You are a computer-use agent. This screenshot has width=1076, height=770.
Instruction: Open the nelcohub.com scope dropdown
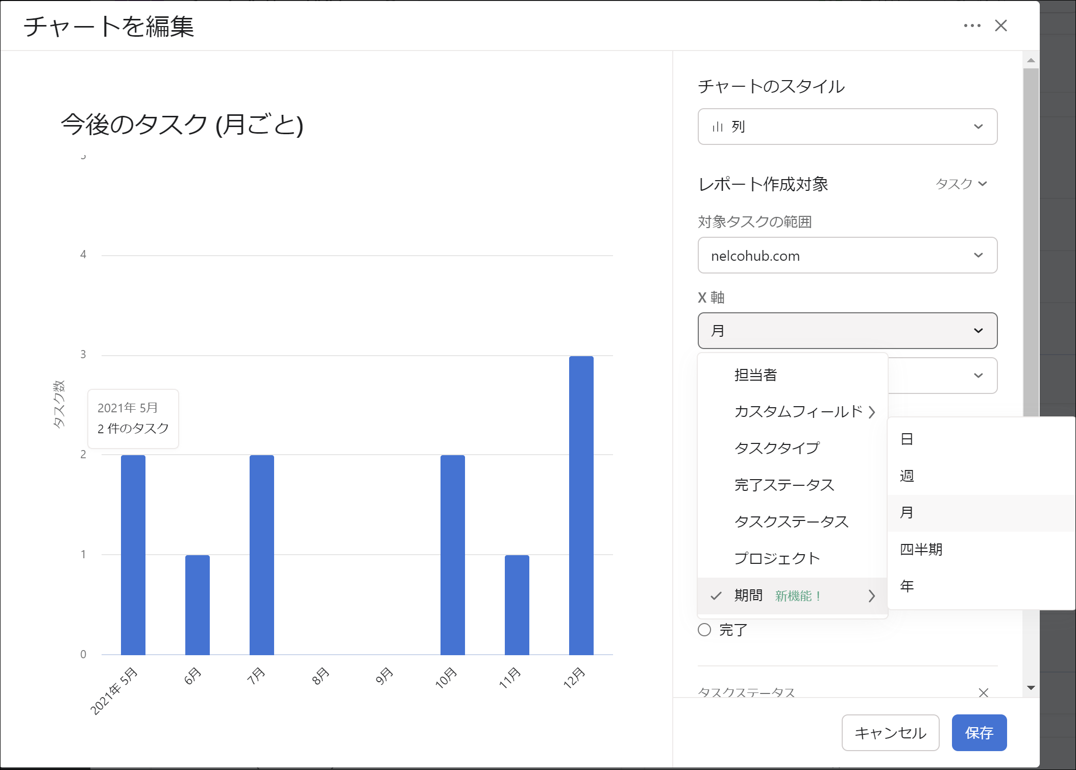[847, 255]
